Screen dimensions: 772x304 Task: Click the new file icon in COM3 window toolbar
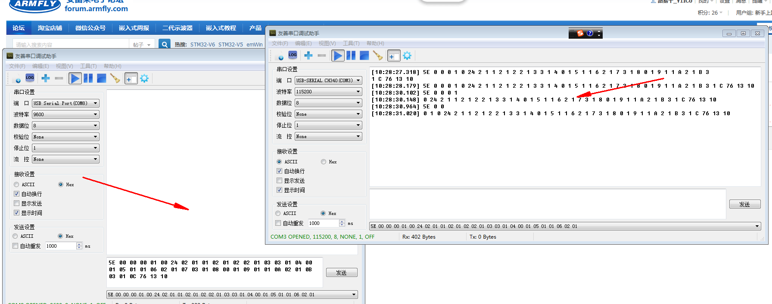tap(280, 56)
